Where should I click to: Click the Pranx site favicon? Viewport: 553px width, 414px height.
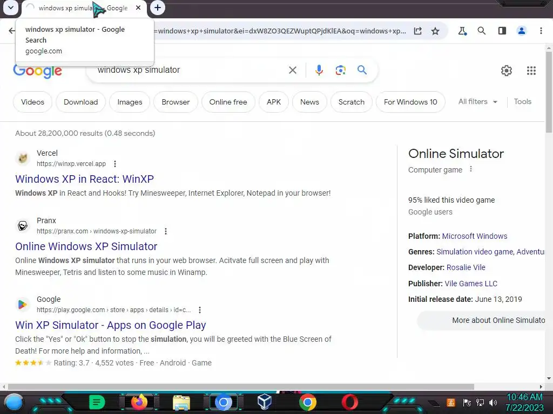point(23,226)
